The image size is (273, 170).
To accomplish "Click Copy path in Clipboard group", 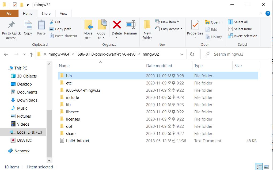I will [x=60, y=29].
